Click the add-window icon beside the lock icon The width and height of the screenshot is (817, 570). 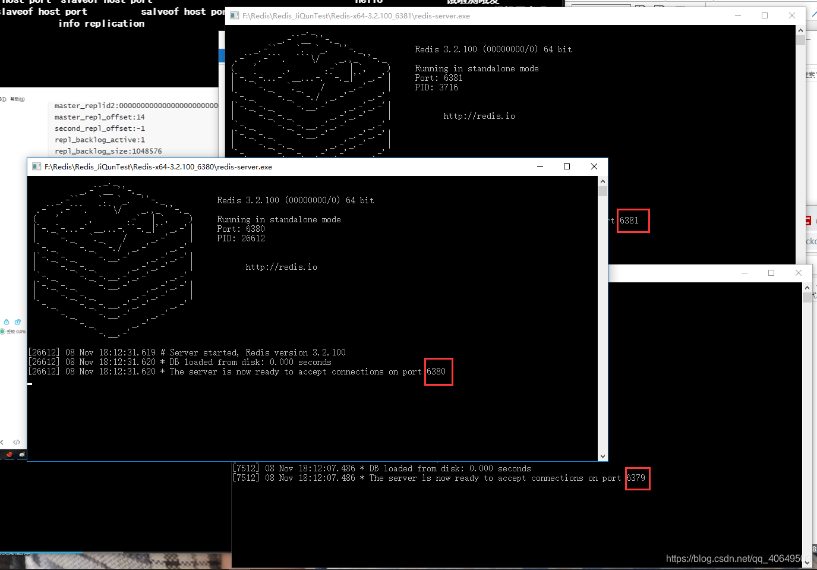pyautogui.click(x=18, y=322)
